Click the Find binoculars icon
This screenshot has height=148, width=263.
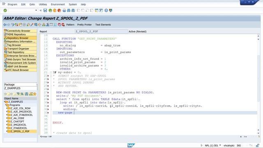(69, 10)
